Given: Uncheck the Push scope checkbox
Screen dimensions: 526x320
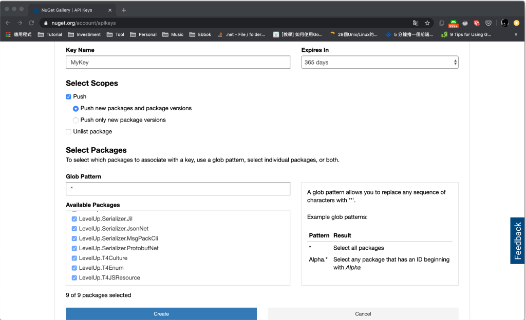Looking at the screenshot, I should pyautogui.click(x=68, y=97).
